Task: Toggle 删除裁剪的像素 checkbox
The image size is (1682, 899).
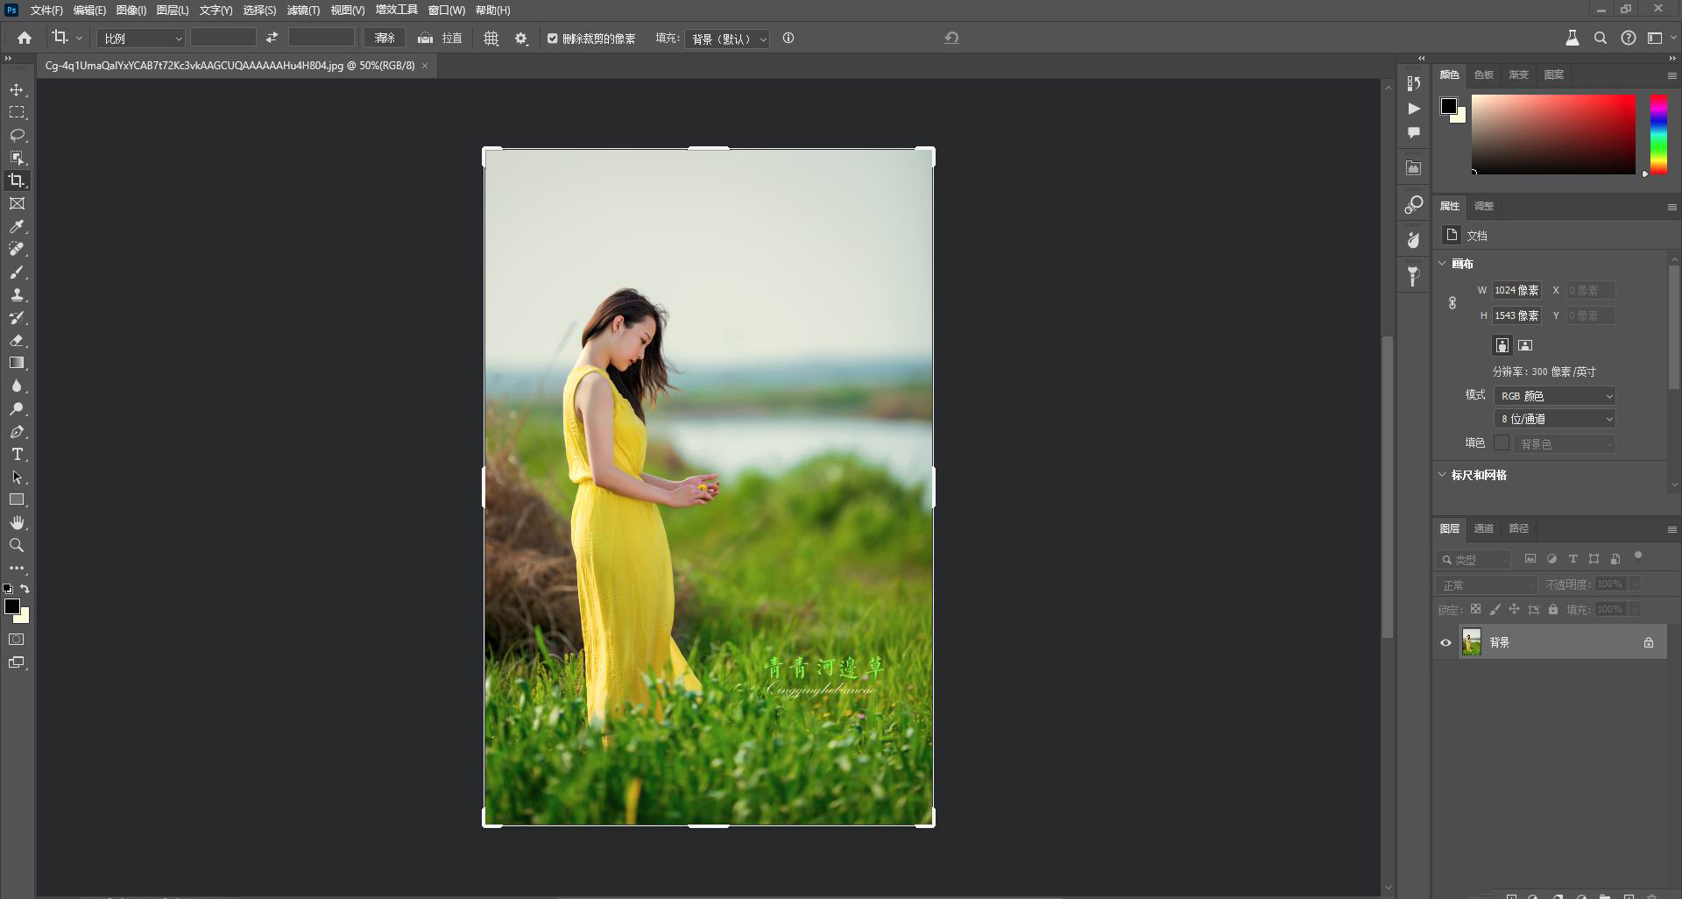Action: [553, 39]
